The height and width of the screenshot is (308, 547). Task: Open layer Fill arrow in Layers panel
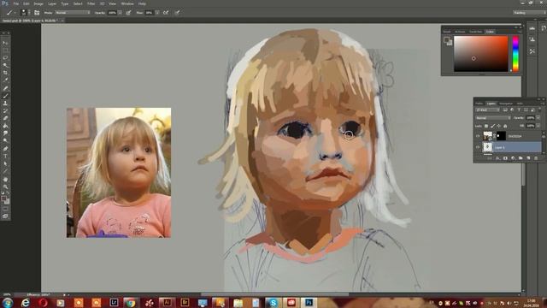tap(538, 126)
